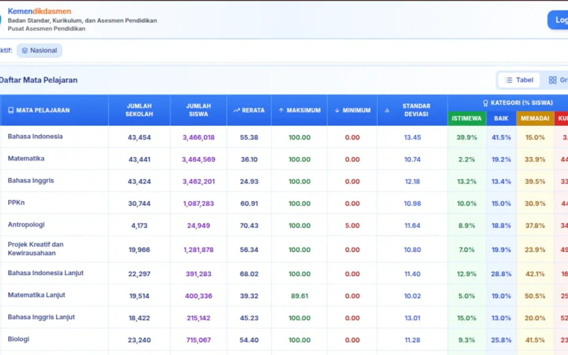Click student count 3,466,018
This screenshot has height=355, width=568.
coord(198,137)
